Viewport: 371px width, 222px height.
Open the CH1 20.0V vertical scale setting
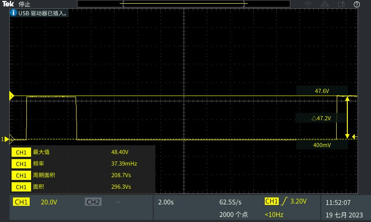point(49,202)
